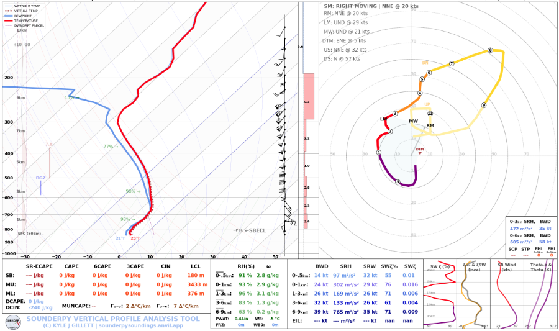Click the DS: N @ 57 kts line
This screenshot has height=331, width=559.
342,59
